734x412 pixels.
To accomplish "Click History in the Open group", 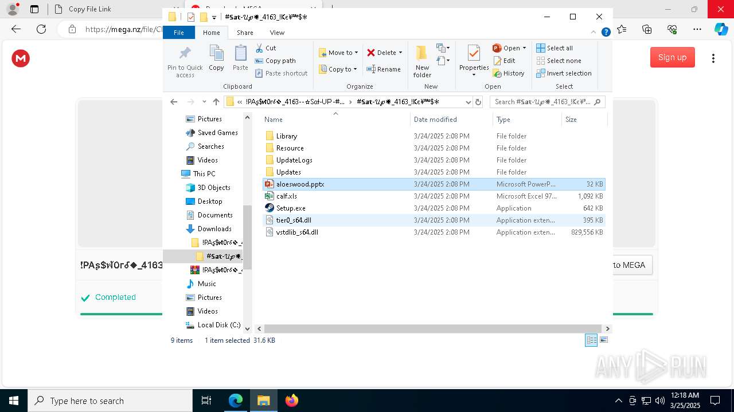I will [x=509, y=73].
